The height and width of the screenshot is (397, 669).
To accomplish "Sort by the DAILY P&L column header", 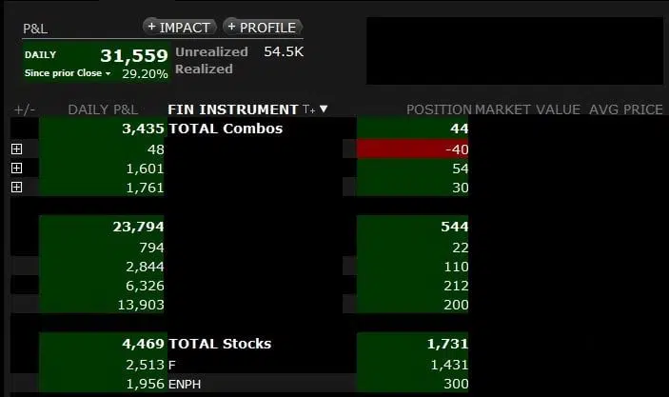I will [x=103, y=109].
